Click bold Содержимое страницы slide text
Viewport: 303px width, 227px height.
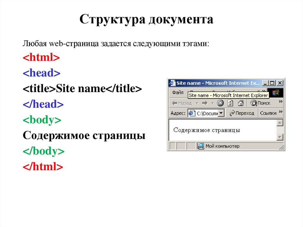(84, 136)
